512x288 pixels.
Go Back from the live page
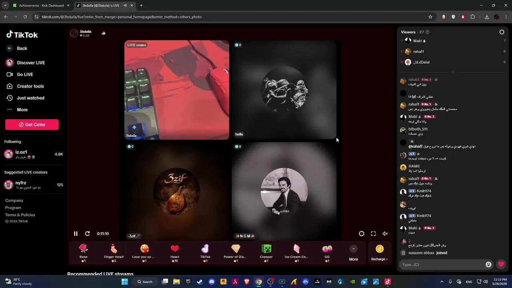click(17, 48)
